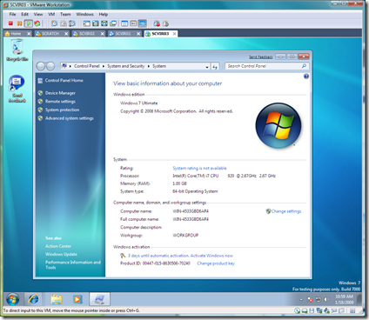
Task: Open Device Manager link
Action: pos(60,93)
